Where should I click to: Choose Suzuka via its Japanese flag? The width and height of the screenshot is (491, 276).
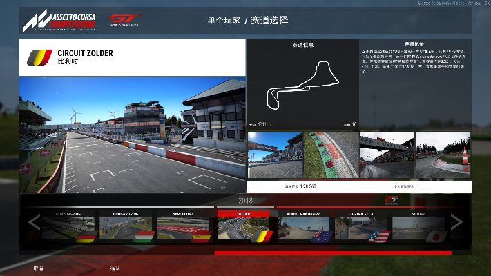[x=437, y=237]
